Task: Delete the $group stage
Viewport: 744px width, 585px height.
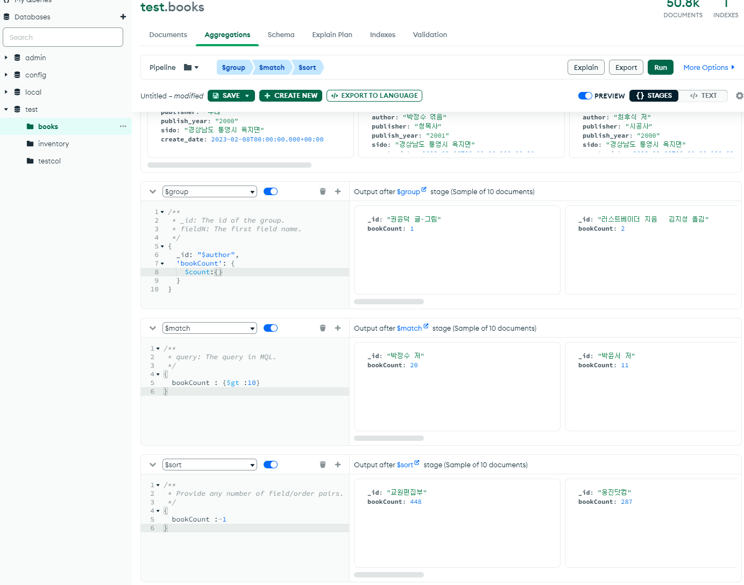Action: click(x=323, y=191)
